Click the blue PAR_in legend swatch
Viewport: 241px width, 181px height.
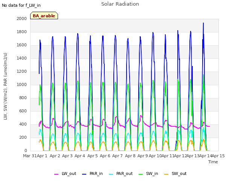pyautogui.click(x=84, y=174)
